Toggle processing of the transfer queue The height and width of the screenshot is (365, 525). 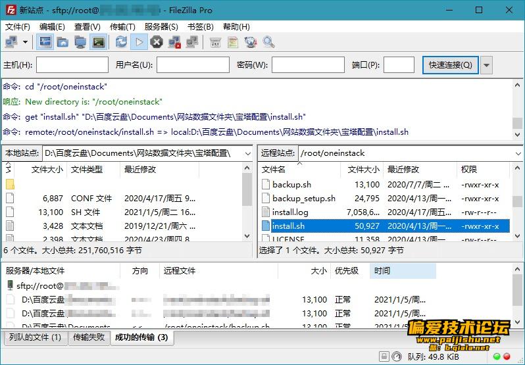(x=139, y=42)
